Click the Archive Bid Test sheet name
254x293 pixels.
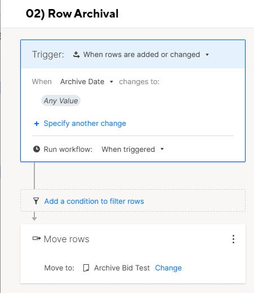(122, 268)
